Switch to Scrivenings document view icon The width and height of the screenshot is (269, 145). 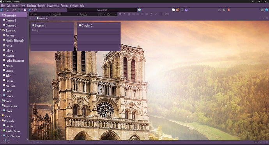click(173, 10)
